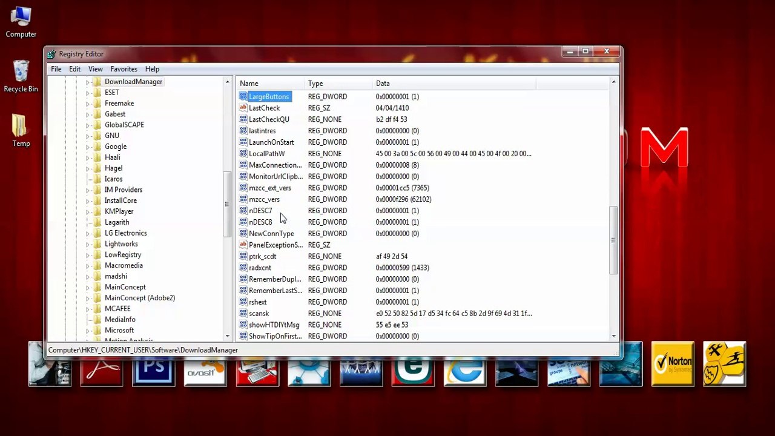Open the Help menu
Image resolution: width=775 pixels, height=436 pixels.
coord(152,69)
